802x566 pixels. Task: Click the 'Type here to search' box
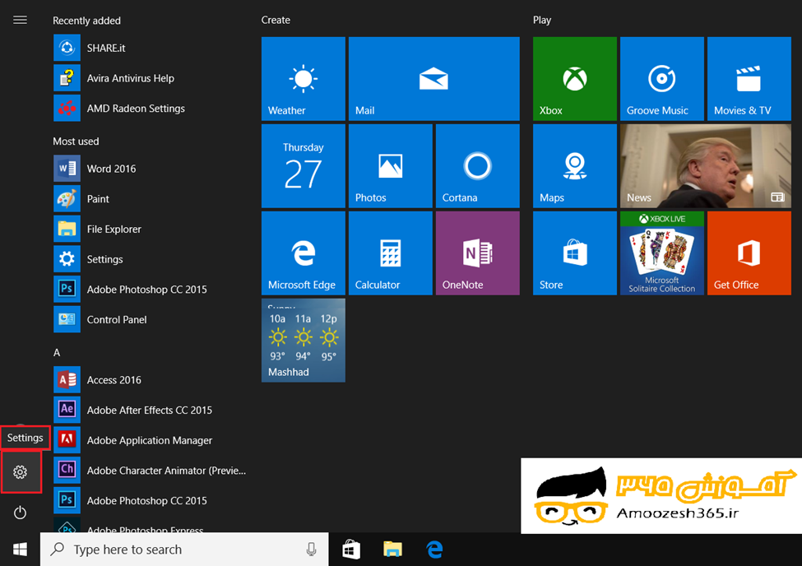coord(184,550)
